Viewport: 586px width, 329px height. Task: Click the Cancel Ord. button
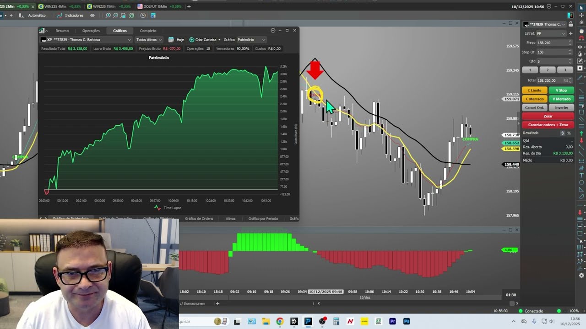534,108
